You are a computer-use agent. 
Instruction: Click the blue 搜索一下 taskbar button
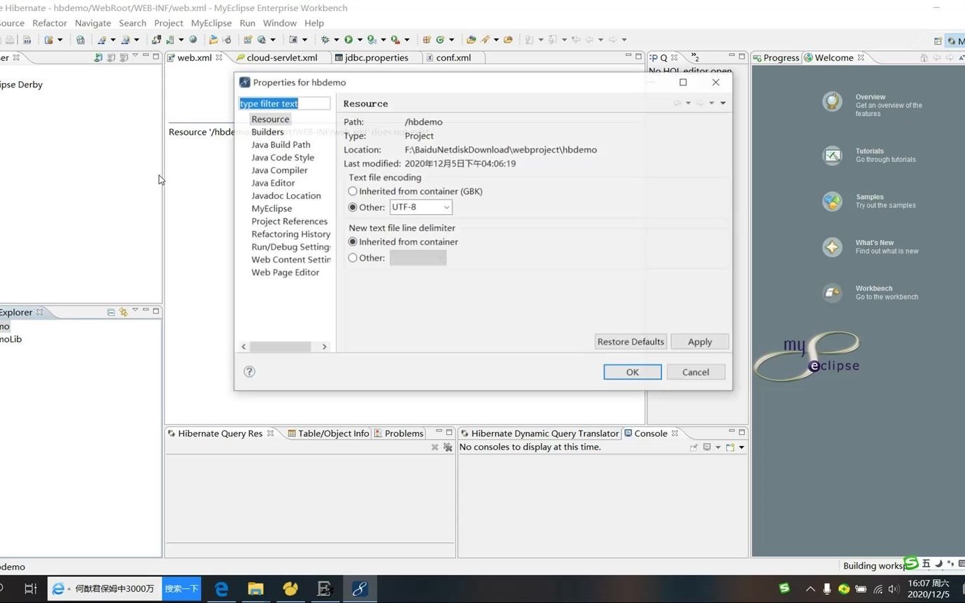[182, 589]
